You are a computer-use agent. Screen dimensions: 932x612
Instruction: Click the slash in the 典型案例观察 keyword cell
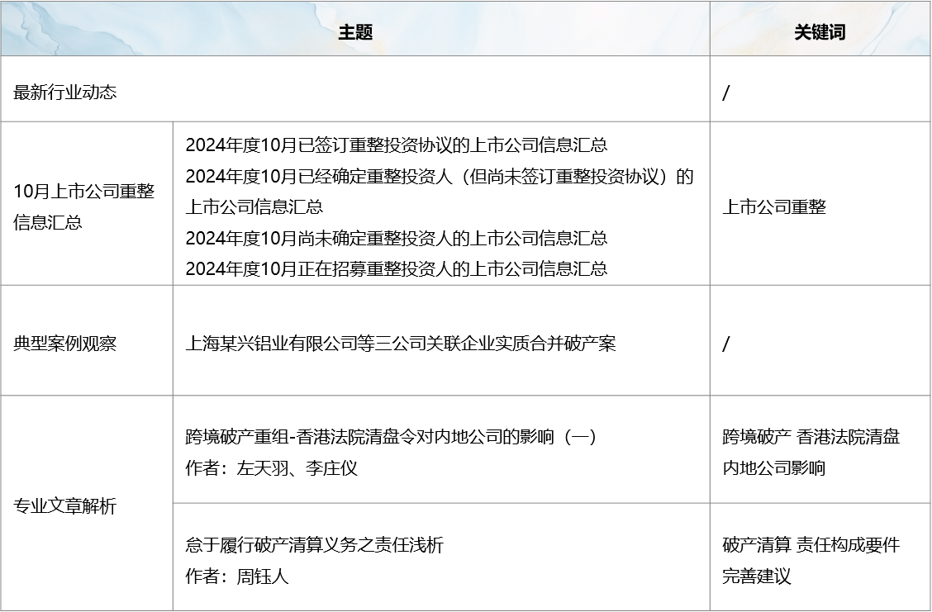(726, 344)
